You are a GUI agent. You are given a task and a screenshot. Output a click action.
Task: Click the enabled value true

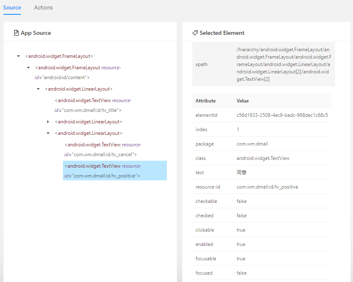click(x=241, y=244)
